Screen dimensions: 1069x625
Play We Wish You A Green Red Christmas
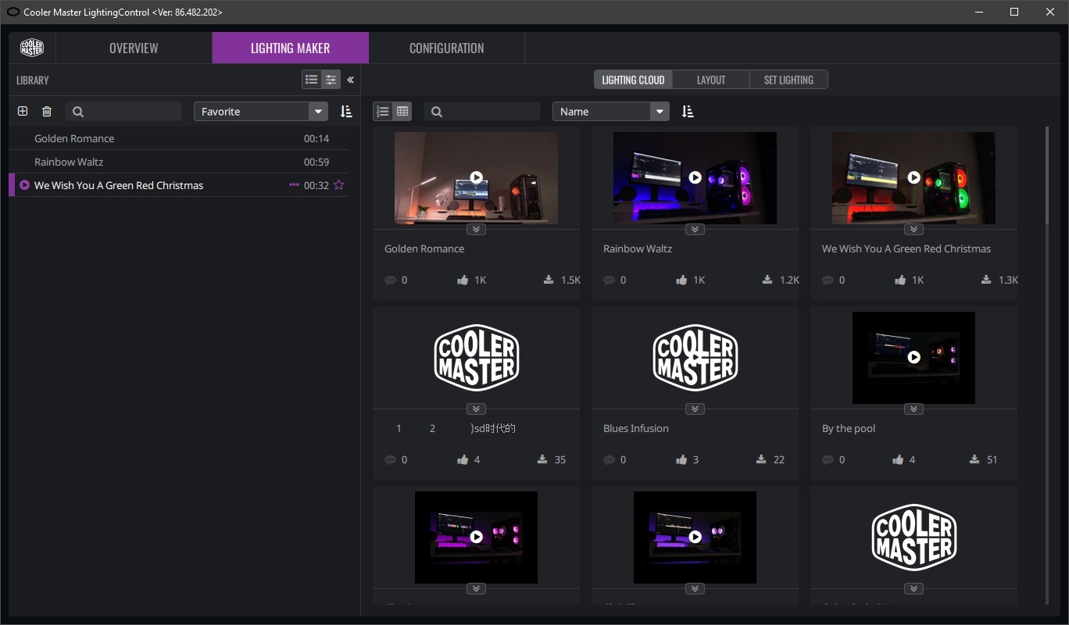(x=25, y=185)
